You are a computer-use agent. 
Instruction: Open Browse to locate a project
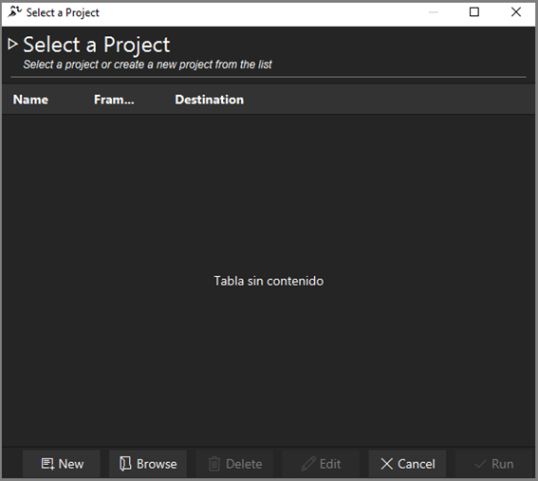pos(148,464)
